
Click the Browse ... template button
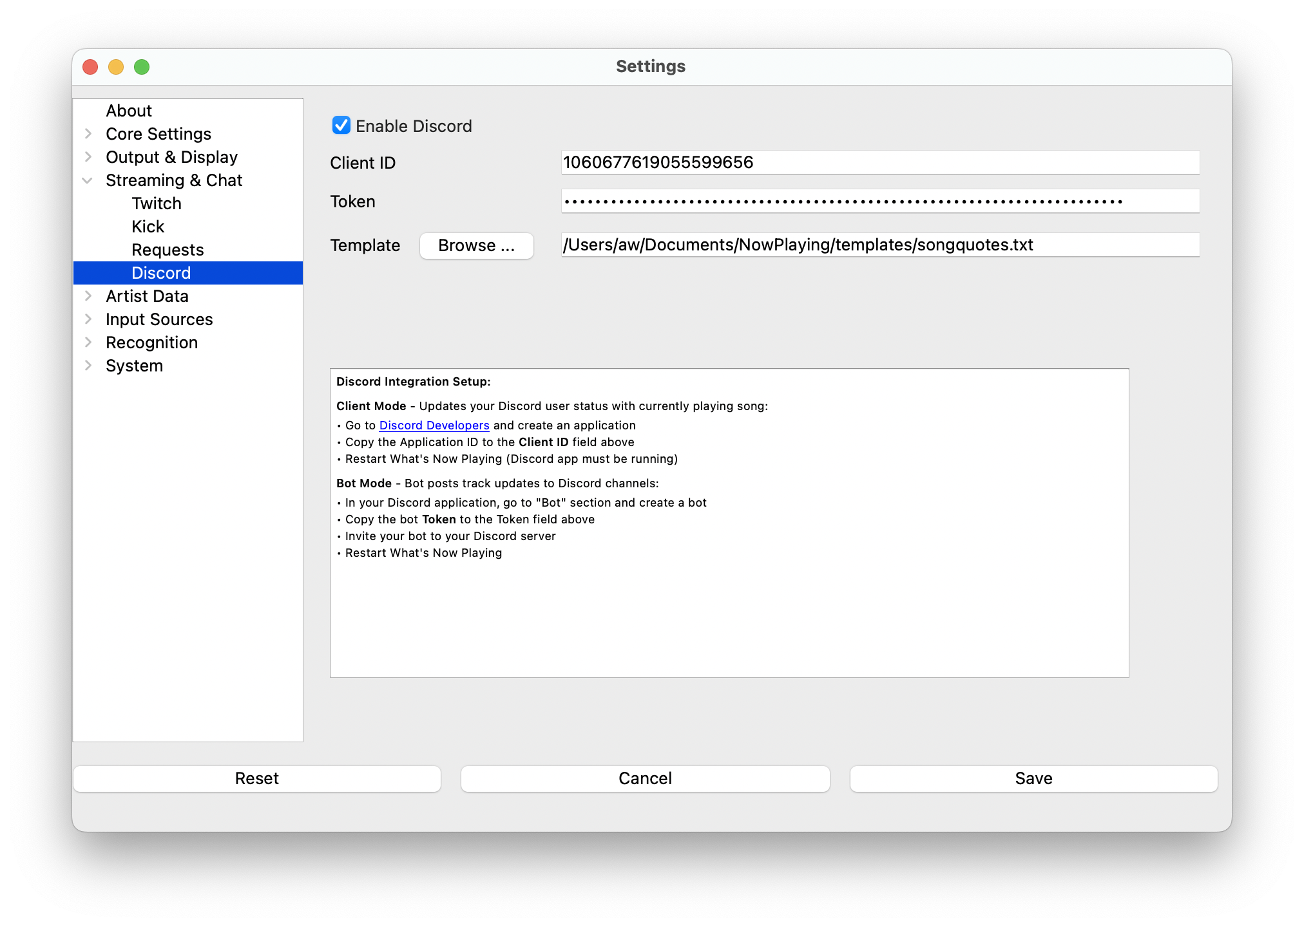click(x=476, y=245)
